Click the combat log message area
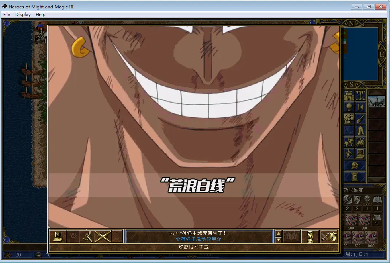 click(x=199, y=236)
